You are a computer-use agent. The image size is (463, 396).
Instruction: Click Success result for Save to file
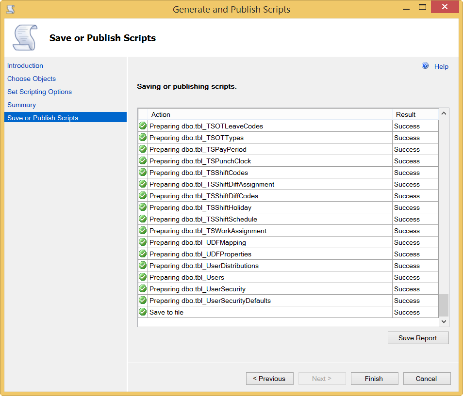tap(407, 312)
